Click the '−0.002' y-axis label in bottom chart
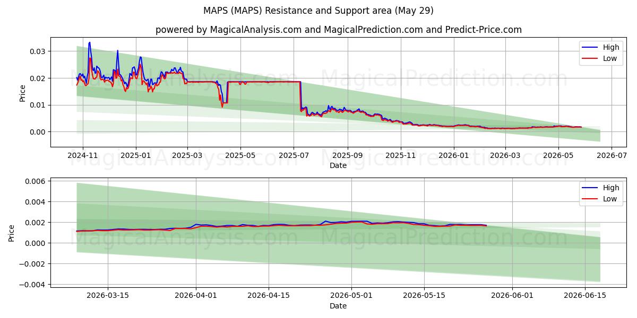Viewport: 637px width, 318px height. pos(33,264)
